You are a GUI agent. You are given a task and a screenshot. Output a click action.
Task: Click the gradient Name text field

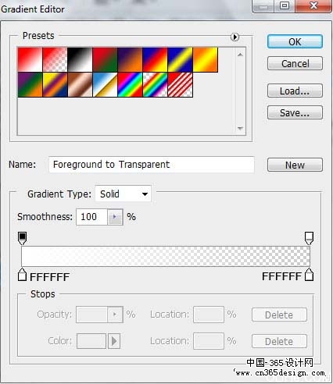[152, 165]
